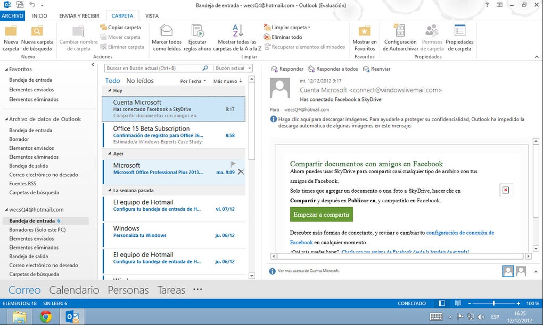Switch to the VISTA tab
The height and width of the screenshot is (325, 543).
point(152,16)
